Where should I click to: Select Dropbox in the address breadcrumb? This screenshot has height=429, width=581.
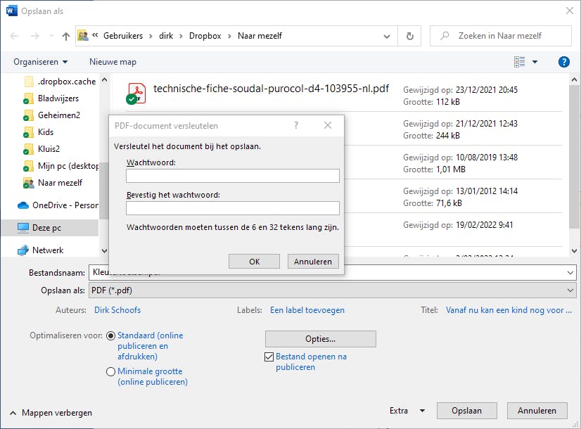203,36
